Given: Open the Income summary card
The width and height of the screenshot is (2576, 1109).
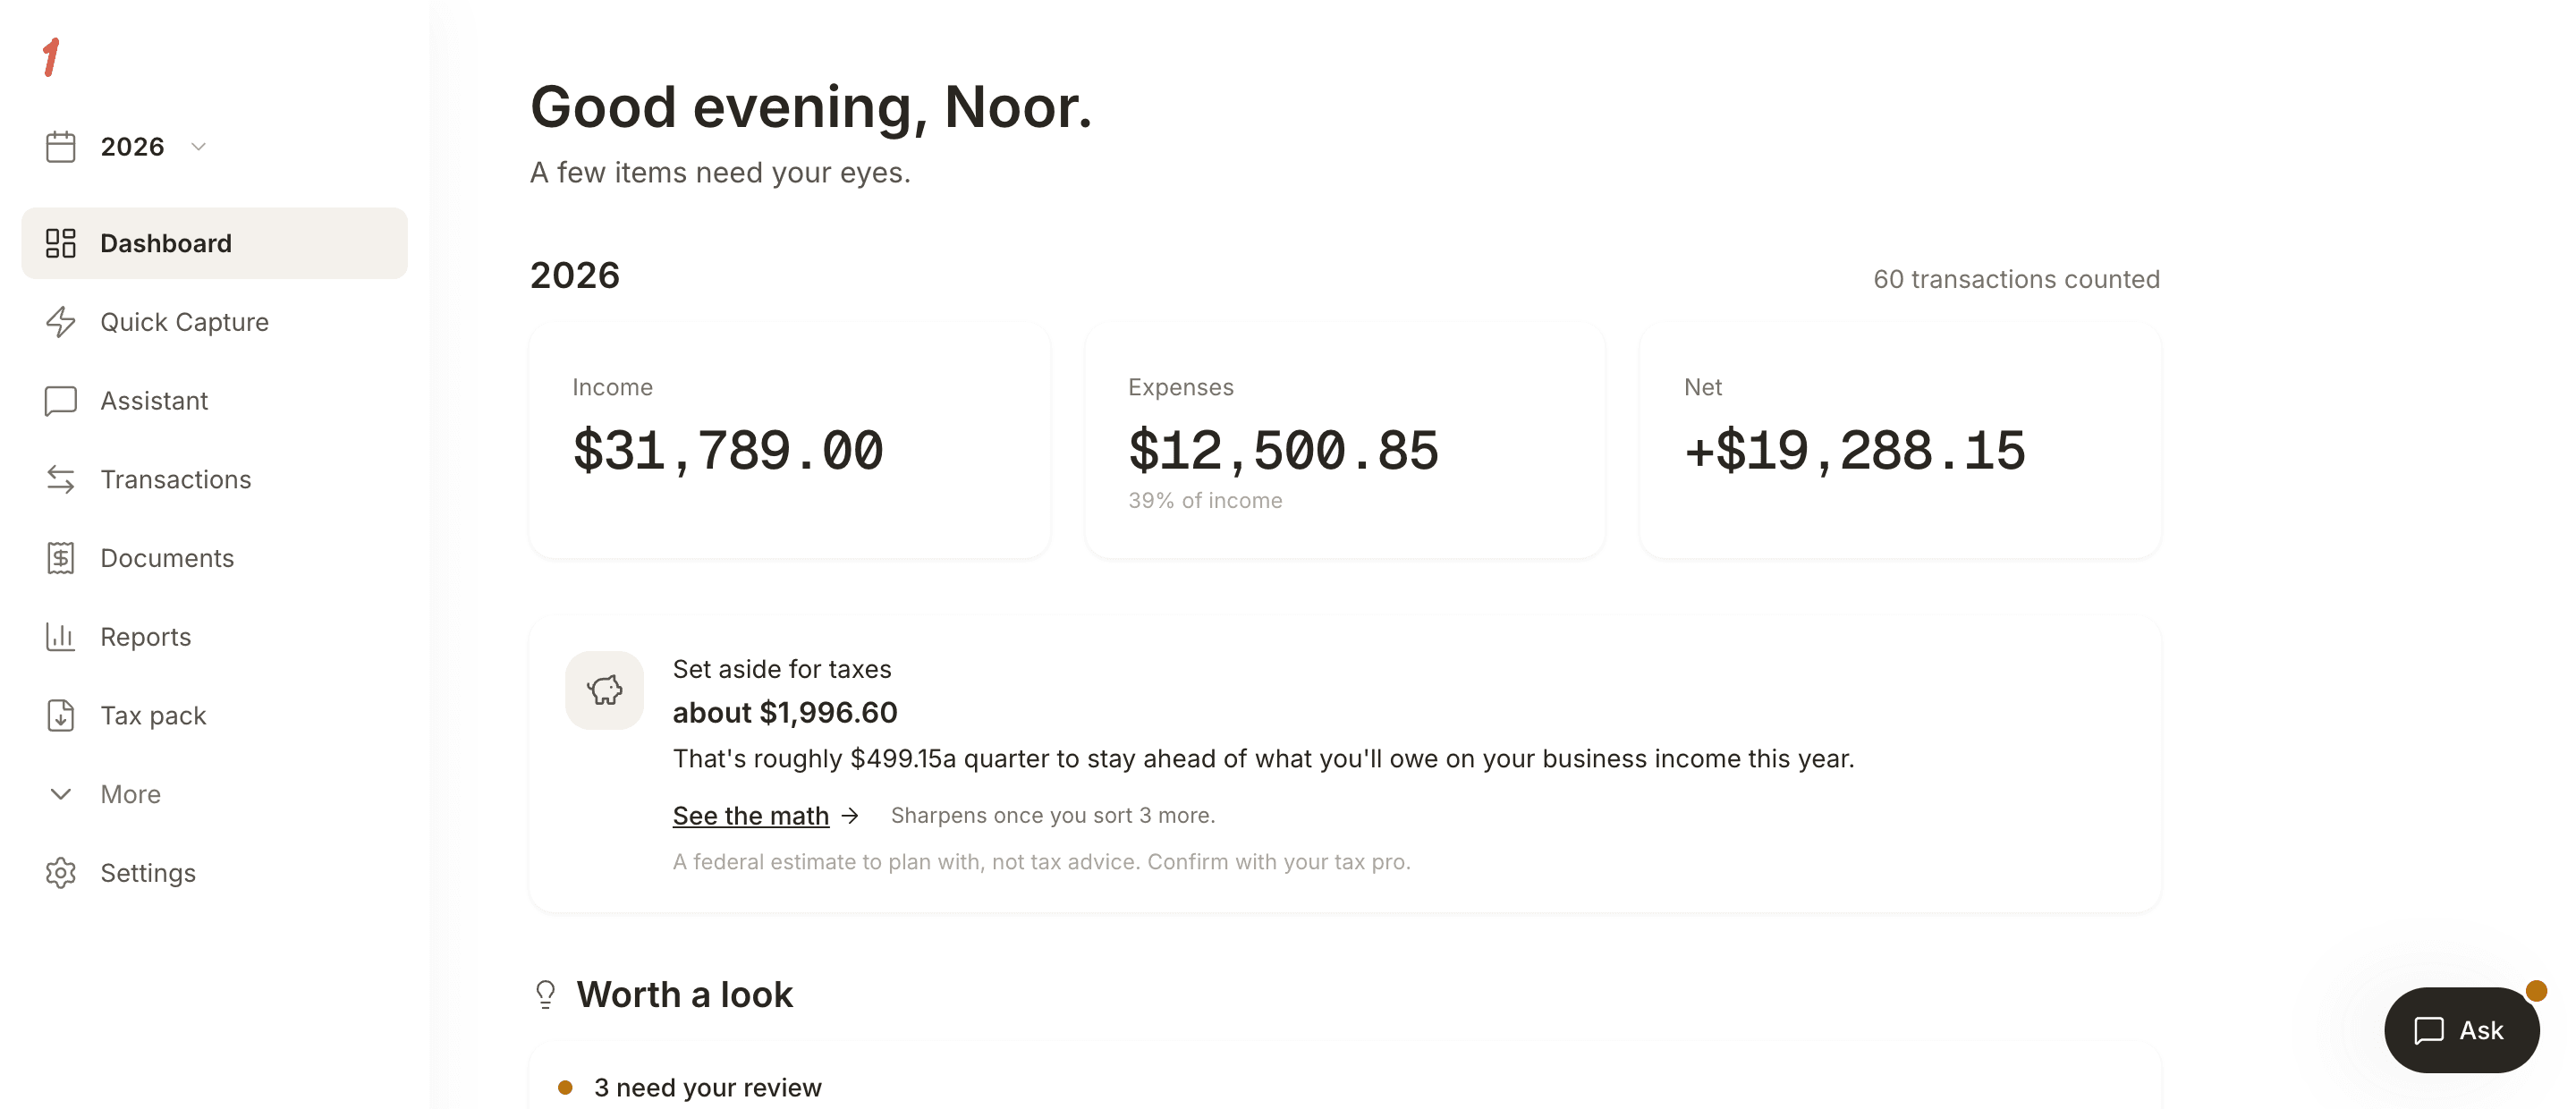Looking at the screenshot, I should coord(790,440).
